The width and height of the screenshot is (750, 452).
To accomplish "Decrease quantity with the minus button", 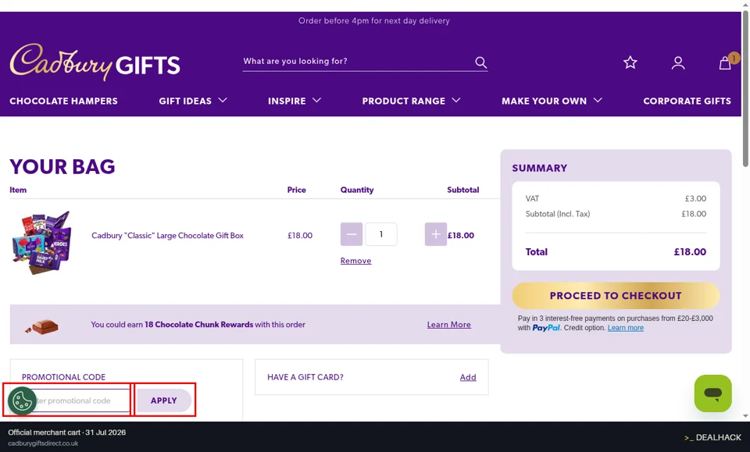I will coord(351,234).
